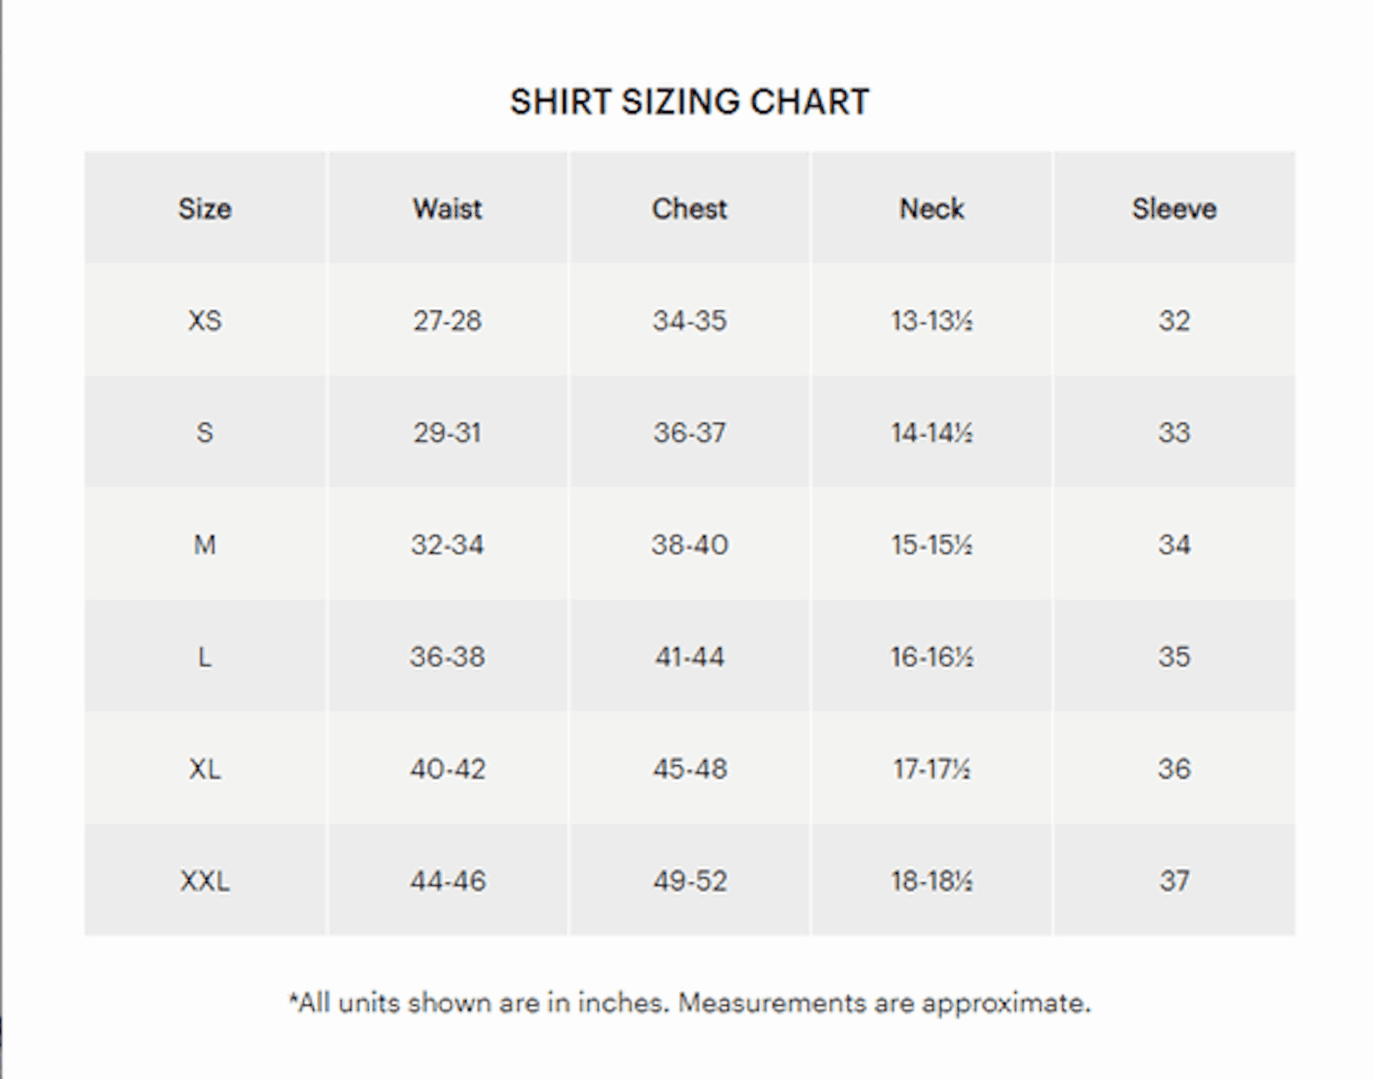Select waist value 44-46 for XXL
This screenshot has height=1079, width=1374.
447,881
